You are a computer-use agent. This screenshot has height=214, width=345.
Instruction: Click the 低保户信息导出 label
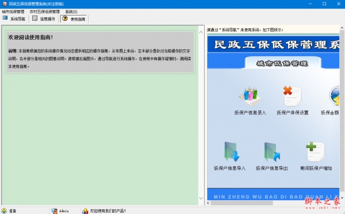pyautogui.click(x=272, y=168)
